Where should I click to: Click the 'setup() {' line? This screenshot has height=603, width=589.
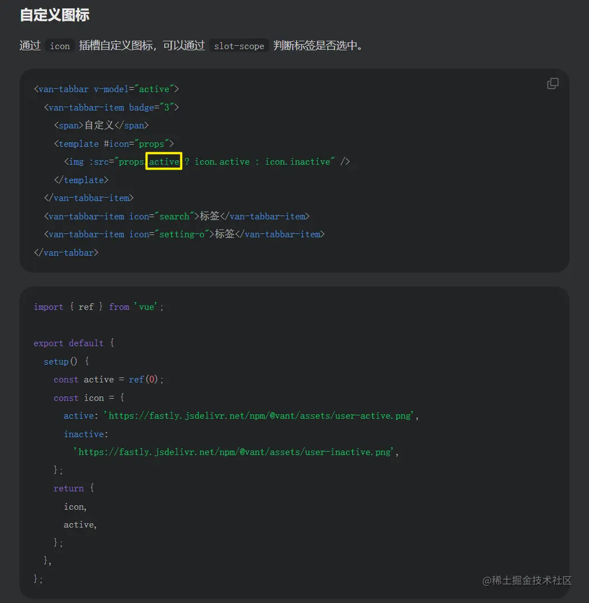pos(66,361)
